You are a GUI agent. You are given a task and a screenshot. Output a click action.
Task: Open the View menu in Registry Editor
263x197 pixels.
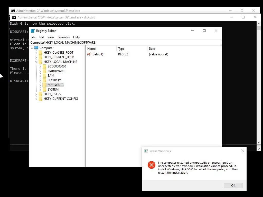point(51,37)
